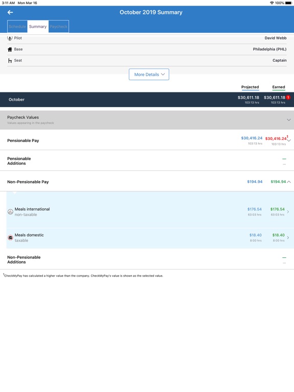Tap the red alert badge on October earned

tap(288, 97)
